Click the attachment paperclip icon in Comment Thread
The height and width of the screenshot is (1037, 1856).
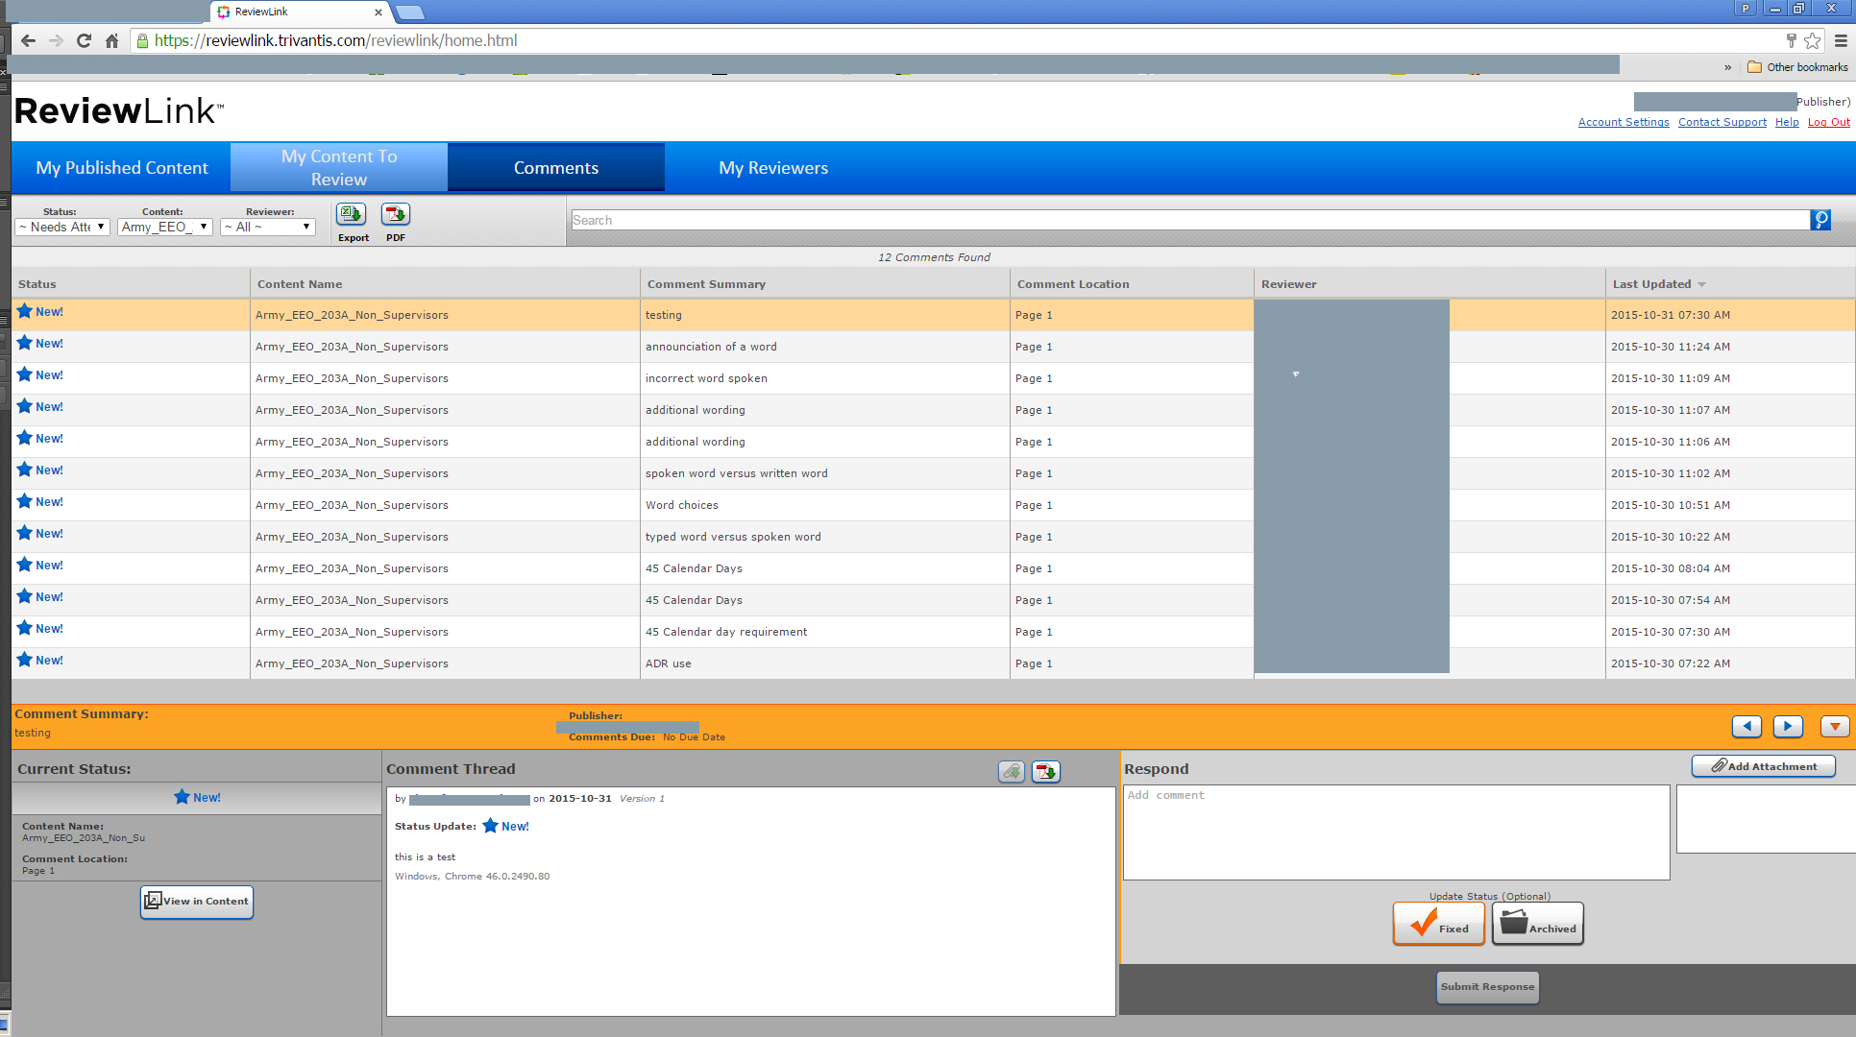pos(1012,771)
